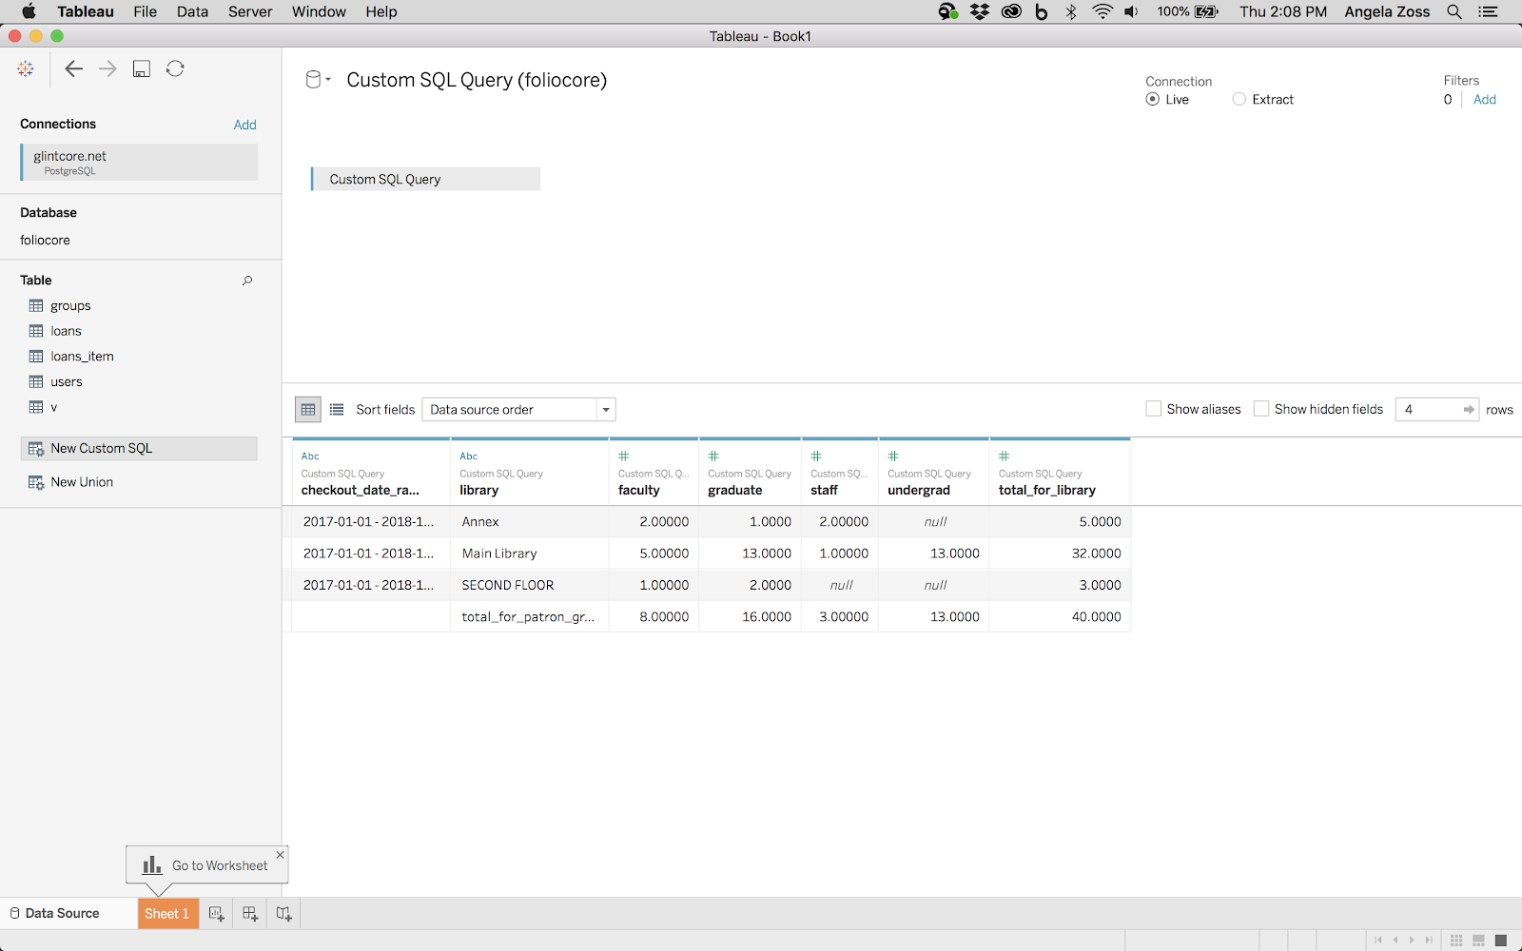Close the Go to Worksheet tooltip
The height and width of the screenshot is (951, 1522).
280,855
